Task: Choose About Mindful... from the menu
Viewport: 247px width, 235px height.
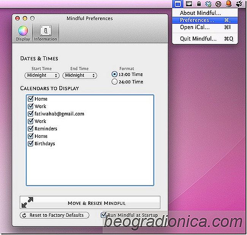Action: pos(205,13)
